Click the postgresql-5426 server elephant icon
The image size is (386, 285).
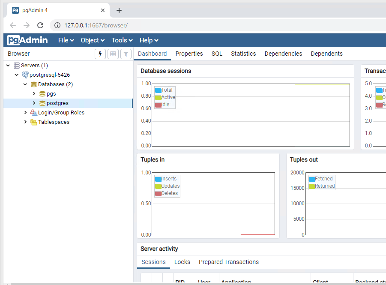25,75
